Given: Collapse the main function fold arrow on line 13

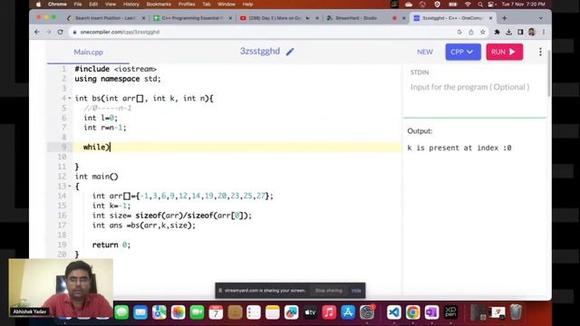Looking at the screenshot, I should click(70, 186).
